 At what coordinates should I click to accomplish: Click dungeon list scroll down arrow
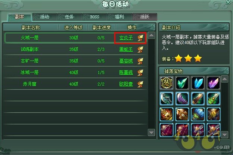pyautogui.click(x=152, y=132)
